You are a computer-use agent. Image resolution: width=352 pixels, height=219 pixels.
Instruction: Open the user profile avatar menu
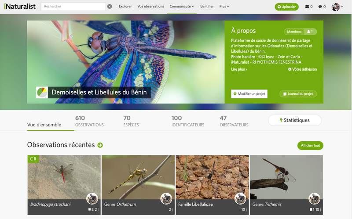point(337,7)
